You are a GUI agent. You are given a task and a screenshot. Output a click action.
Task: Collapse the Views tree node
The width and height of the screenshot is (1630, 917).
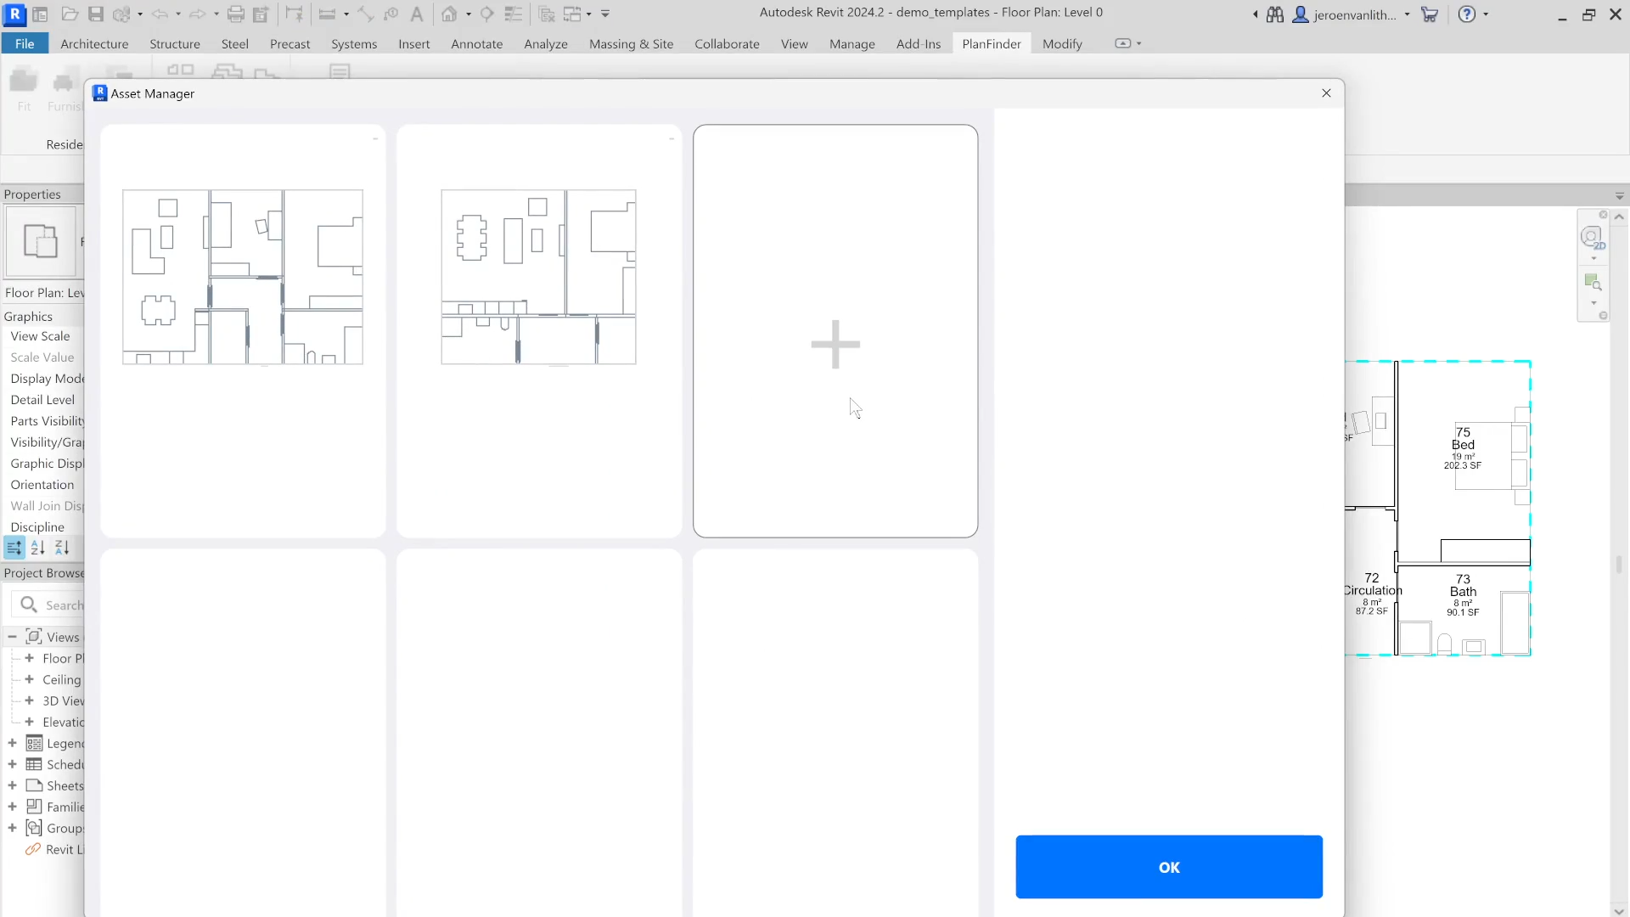[x=12, y=637]
